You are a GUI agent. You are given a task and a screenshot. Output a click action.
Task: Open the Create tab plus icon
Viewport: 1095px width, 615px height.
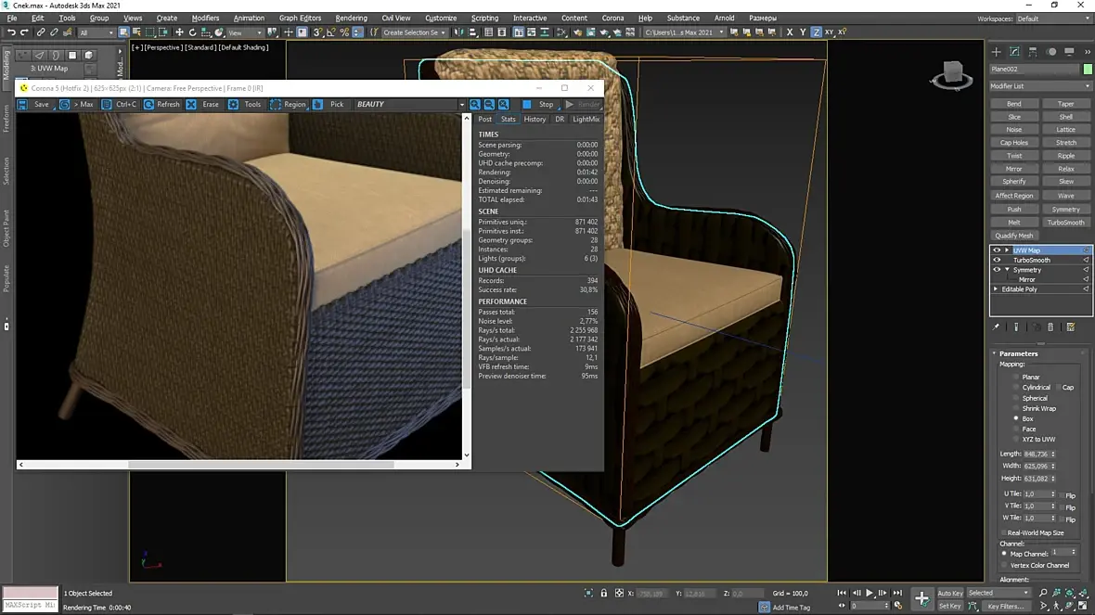(x=996, y=52)
